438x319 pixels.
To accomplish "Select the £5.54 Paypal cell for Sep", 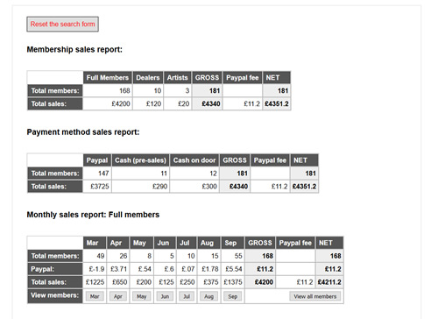I will click(x=233, y=269).
